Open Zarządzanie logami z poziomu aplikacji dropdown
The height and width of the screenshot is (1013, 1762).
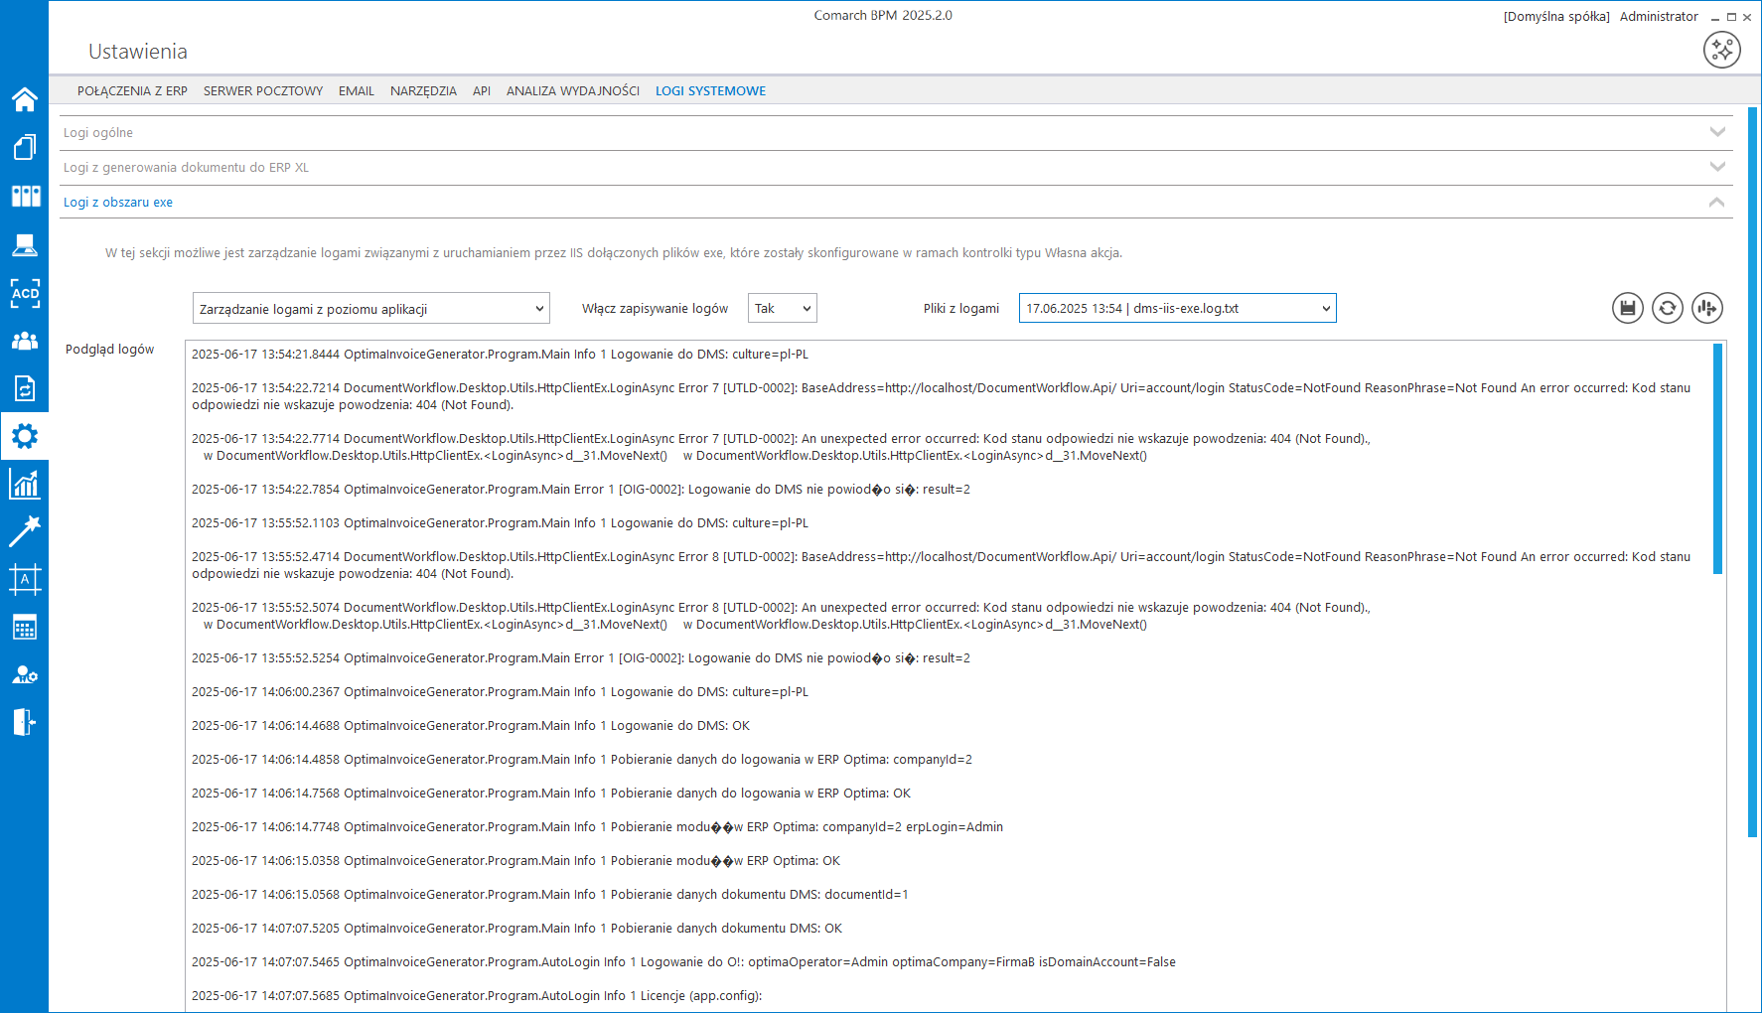pos(371,309)
